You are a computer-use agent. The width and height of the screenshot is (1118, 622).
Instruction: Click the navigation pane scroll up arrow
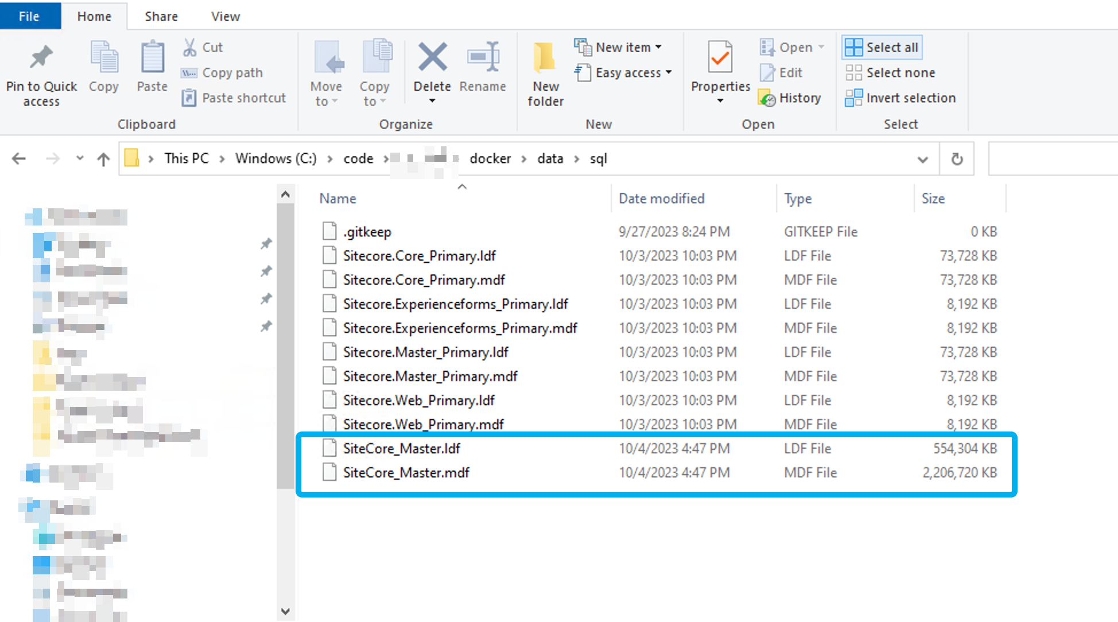285,195
